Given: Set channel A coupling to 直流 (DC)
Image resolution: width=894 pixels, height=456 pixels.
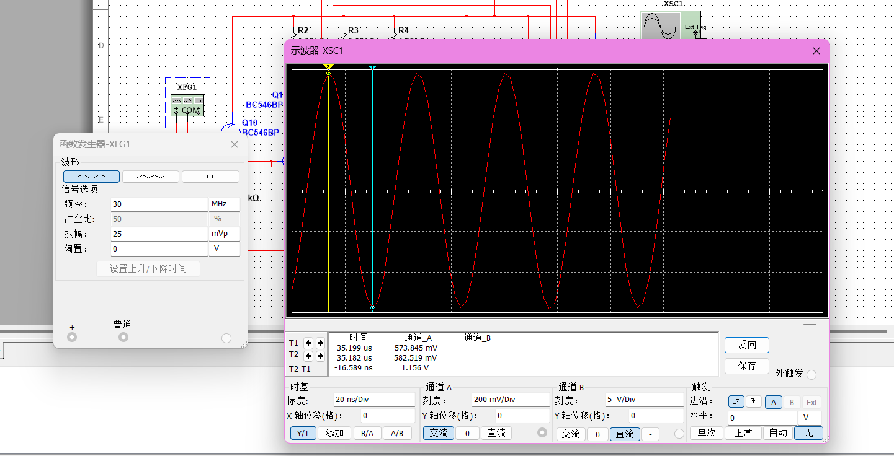Looking at the screenshot, I should [496, 433].
